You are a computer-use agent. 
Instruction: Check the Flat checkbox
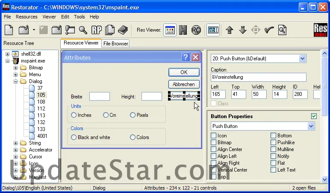point(273,163)
